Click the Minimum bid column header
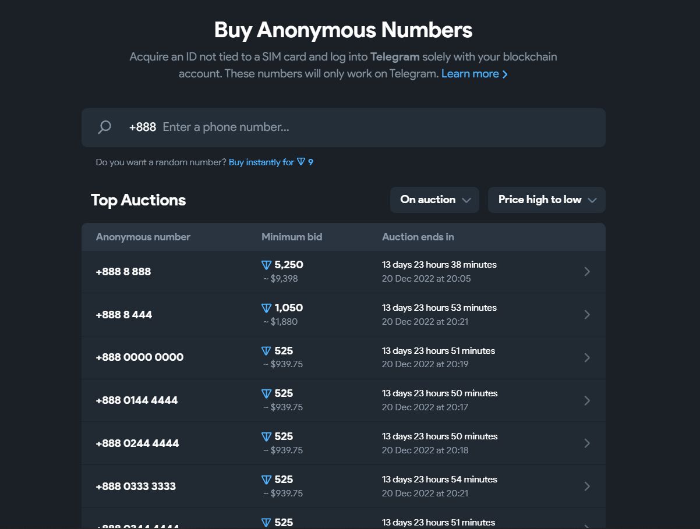The image size is (700, 529). tap(292, 237)
